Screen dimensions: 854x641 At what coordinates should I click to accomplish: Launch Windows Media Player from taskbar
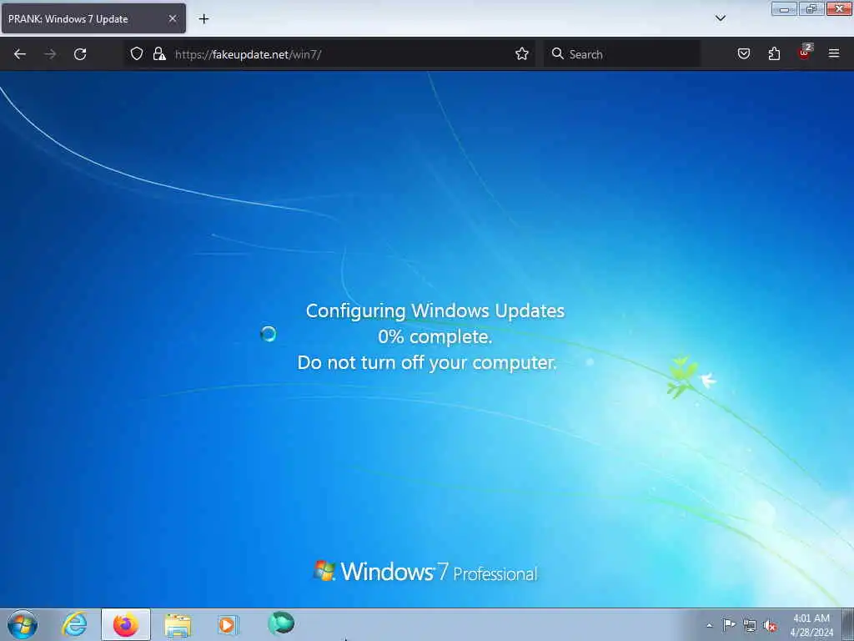point(229,624)
